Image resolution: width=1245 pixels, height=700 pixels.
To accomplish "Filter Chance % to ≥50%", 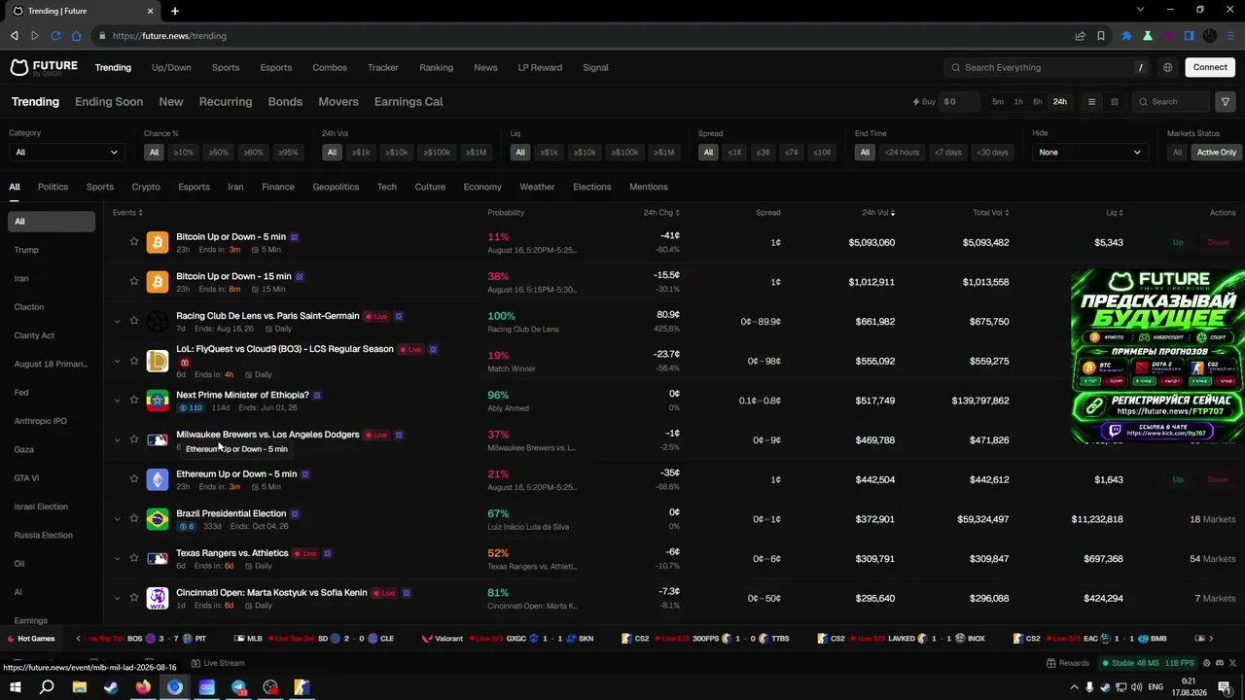I will coord(219,153).
